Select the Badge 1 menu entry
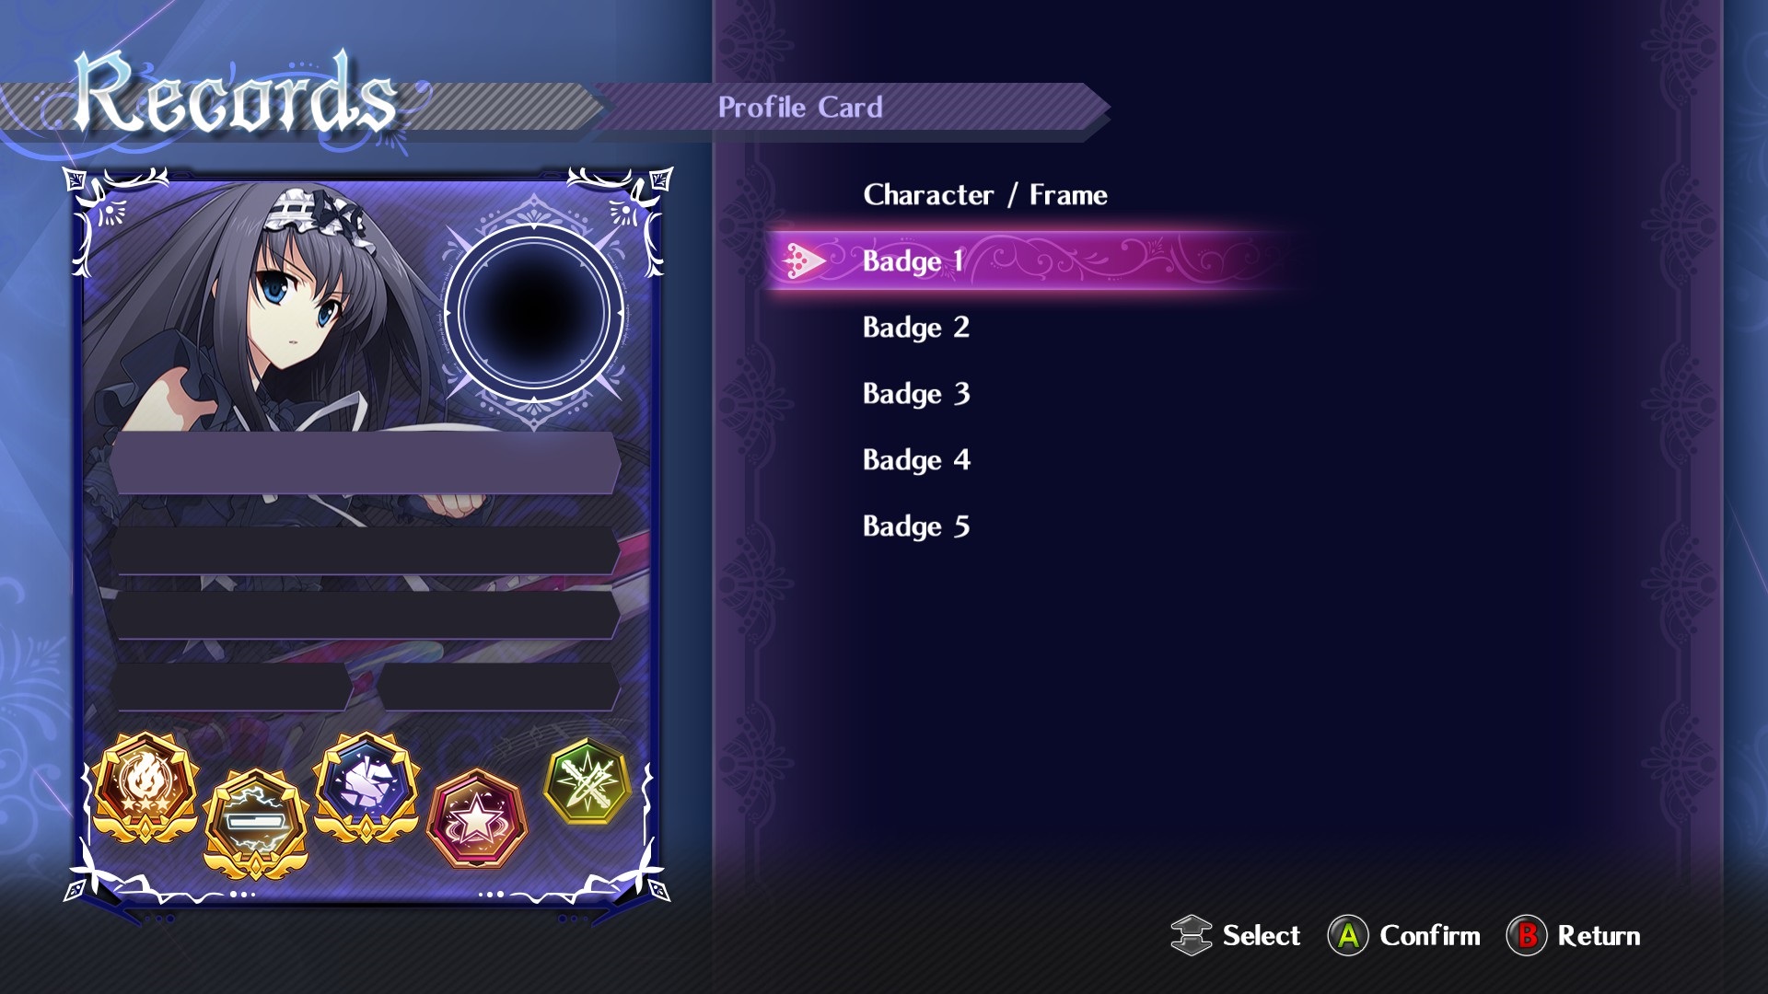This screenshot has height=994, width=1768. tap(1036, 261)
